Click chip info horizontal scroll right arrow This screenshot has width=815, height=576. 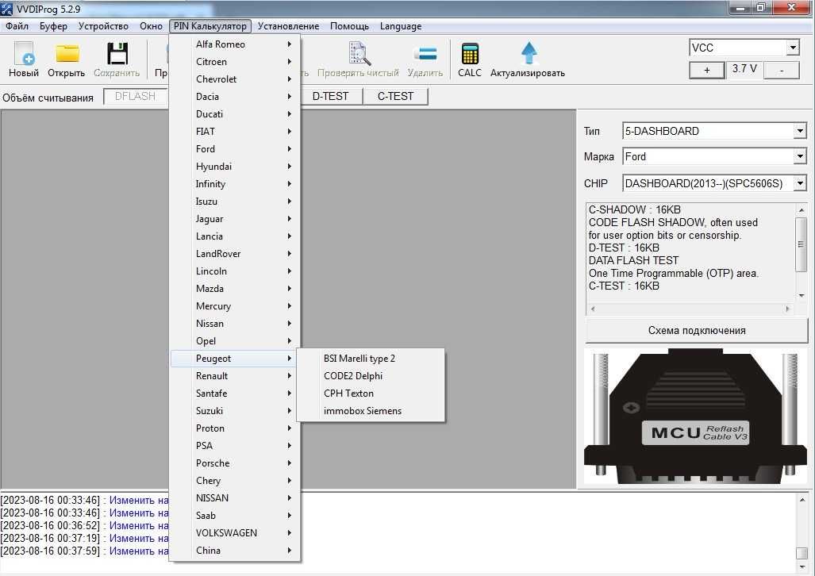click(x=788, y=309)
